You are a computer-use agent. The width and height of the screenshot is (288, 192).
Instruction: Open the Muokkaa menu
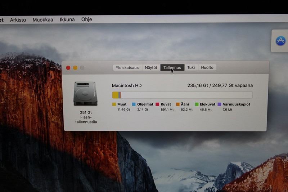point(43,20)
